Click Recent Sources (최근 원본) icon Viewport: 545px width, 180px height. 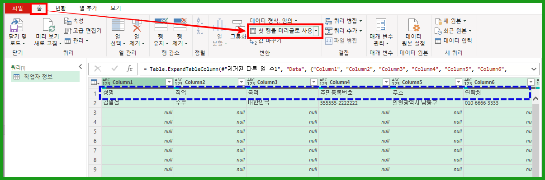click(x=438, y=31)
